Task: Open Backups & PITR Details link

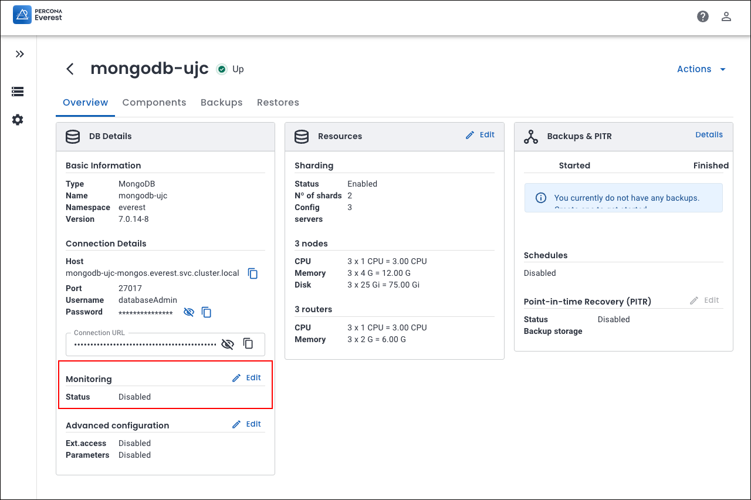Action: pos(709,135)
